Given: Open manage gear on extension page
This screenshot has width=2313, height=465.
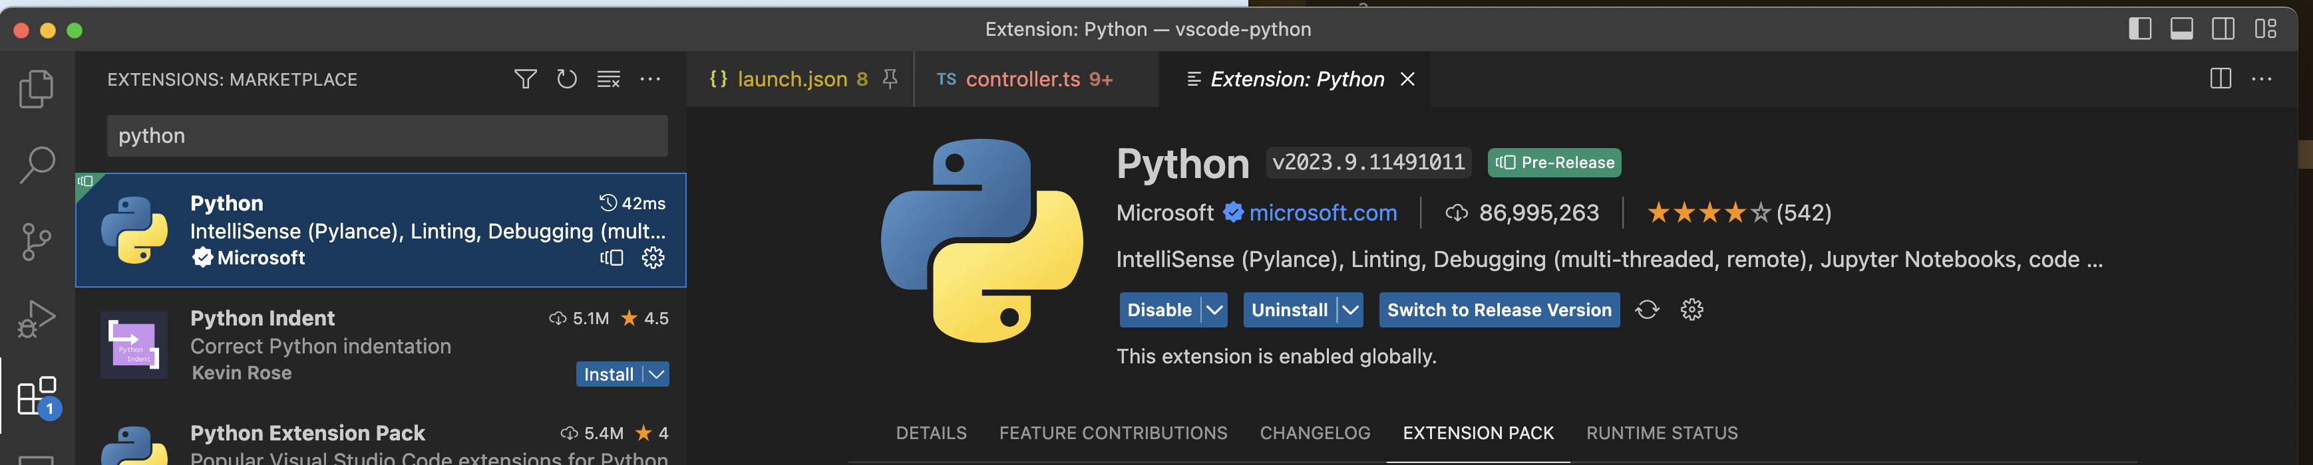Looking at the screenshot, I should tap(1691, 310).
